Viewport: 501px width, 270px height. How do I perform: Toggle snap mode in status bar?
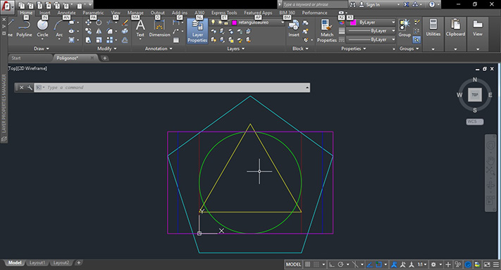click(316, 264)
